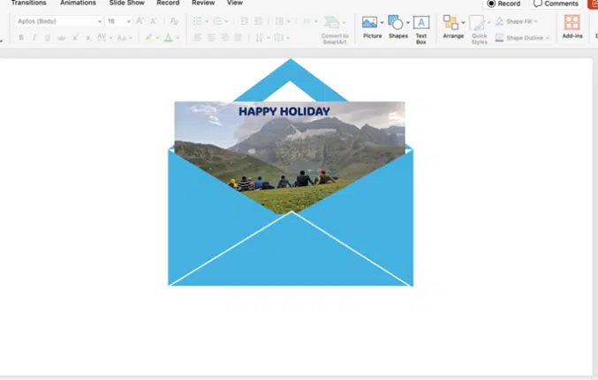Select the Record ribbon tab
This screenshot has height=380, width=598.
tap(168, 3)
